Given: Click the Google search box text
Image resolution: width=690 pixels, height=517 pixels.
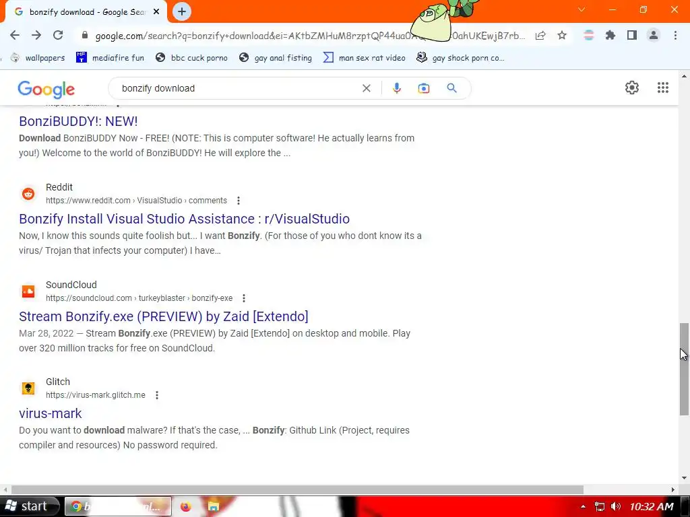Looking at the screenshot, I should [x=158, y=88].
